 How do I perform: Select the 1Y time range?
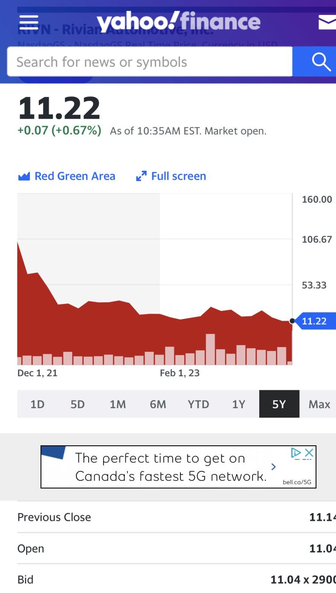(239, 404)
